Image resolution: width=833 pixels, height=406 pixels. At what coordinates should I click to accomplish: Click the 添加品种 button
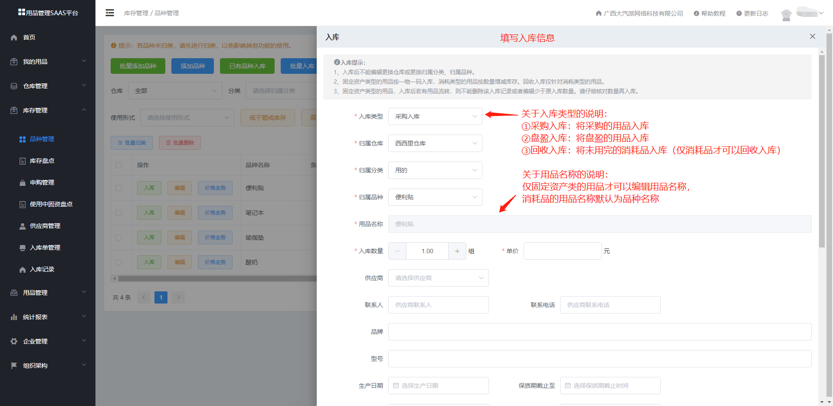(193, 66)
